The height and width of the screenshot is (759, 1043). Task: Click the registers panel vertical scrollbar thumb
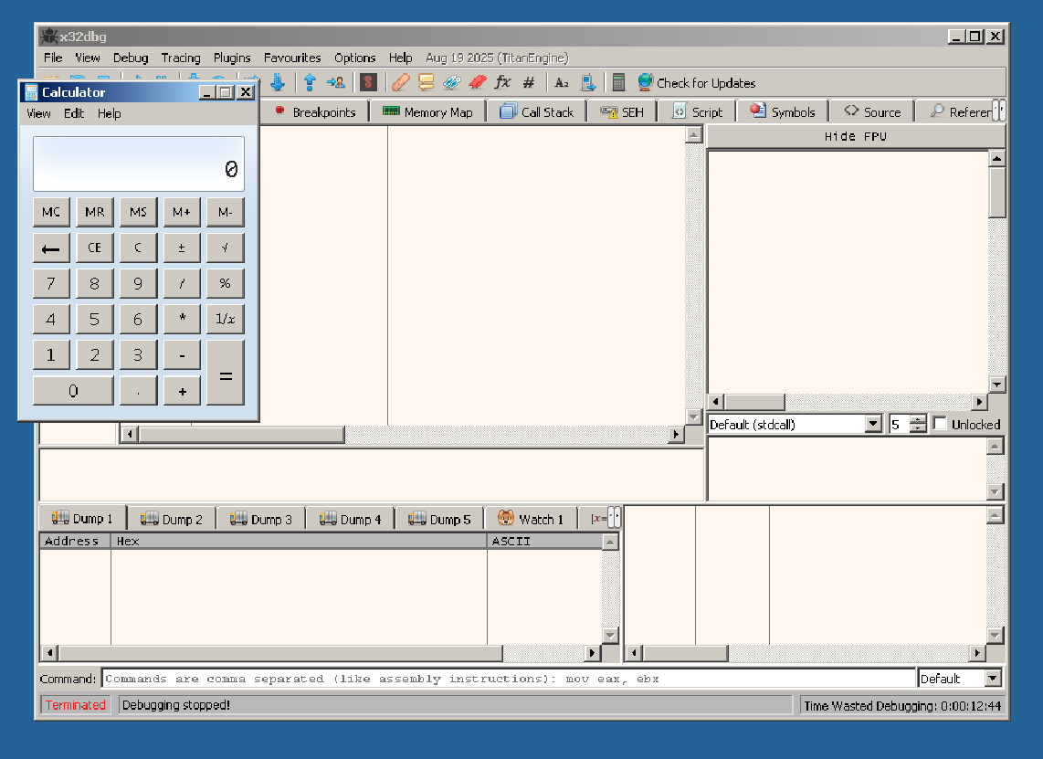[996, 192]
